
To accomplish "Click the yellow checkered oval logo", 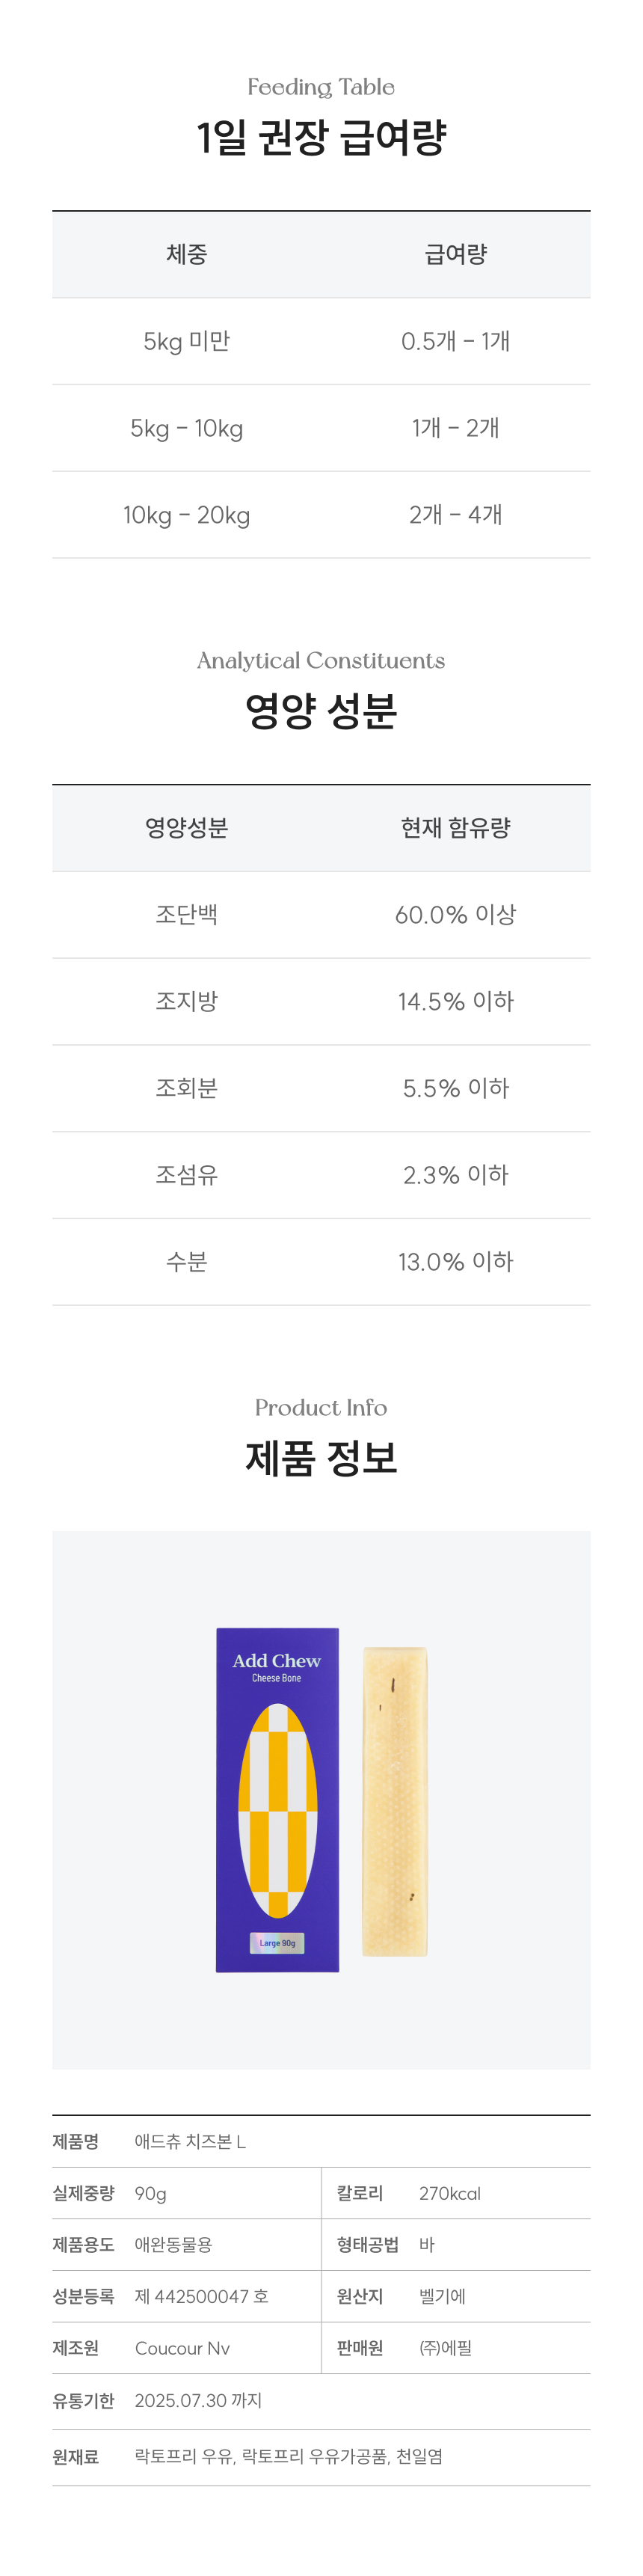I will tap(277, 1810).
